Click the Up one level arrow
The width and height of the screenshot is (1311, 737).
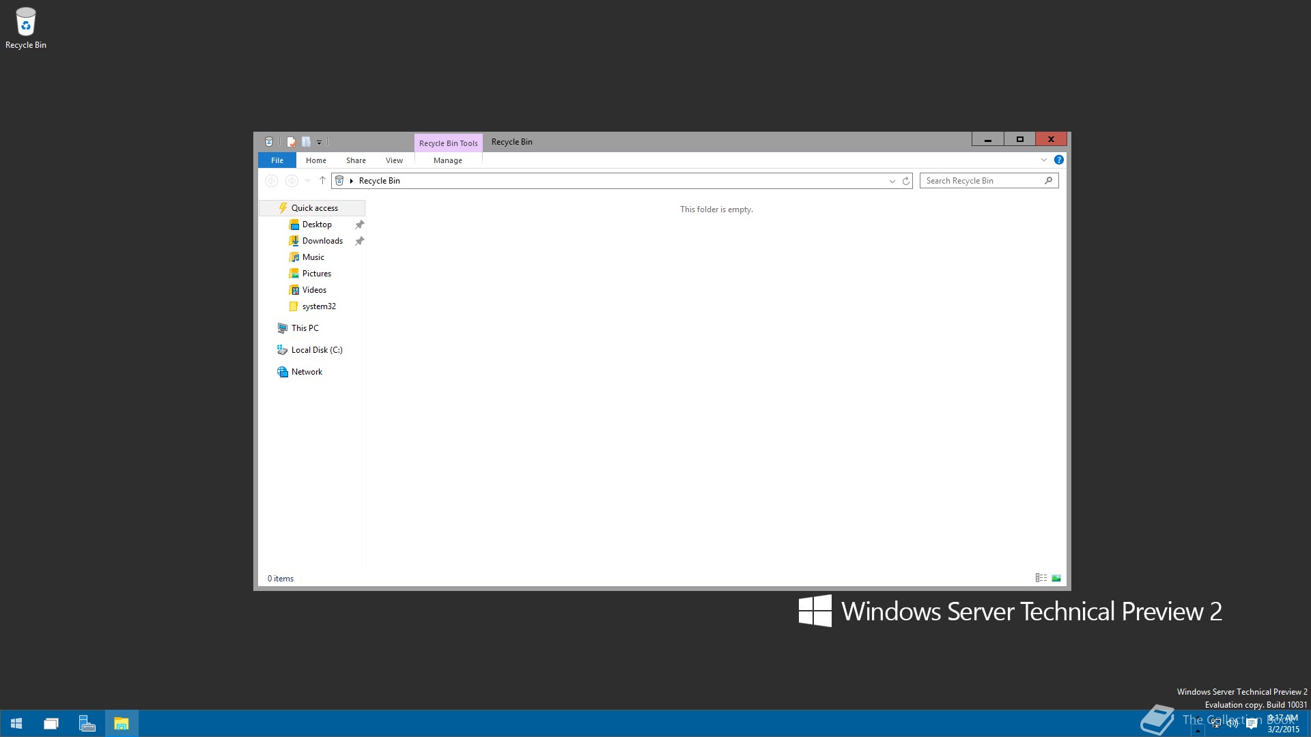tap(322, 181)
